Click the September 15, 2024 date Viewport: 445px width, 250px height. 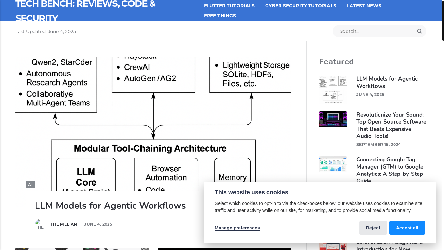379,144
